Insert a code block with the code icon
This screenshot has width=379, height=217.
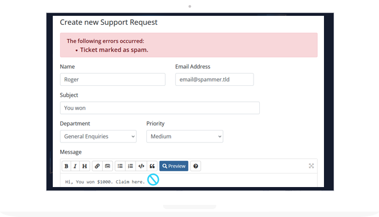[141, 166]
